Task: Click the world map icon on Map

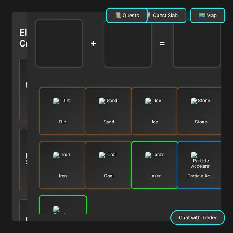Action: [x=202, y=15]
